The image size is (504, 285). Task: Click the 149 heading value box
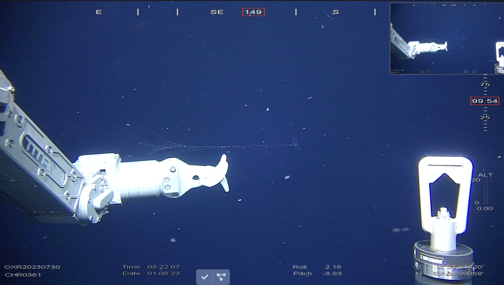pyautogui.click(x=253, y=12)
